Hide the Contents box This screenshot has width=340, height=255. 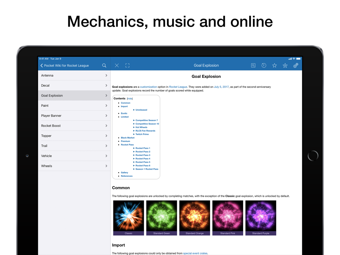click(130, 99)
